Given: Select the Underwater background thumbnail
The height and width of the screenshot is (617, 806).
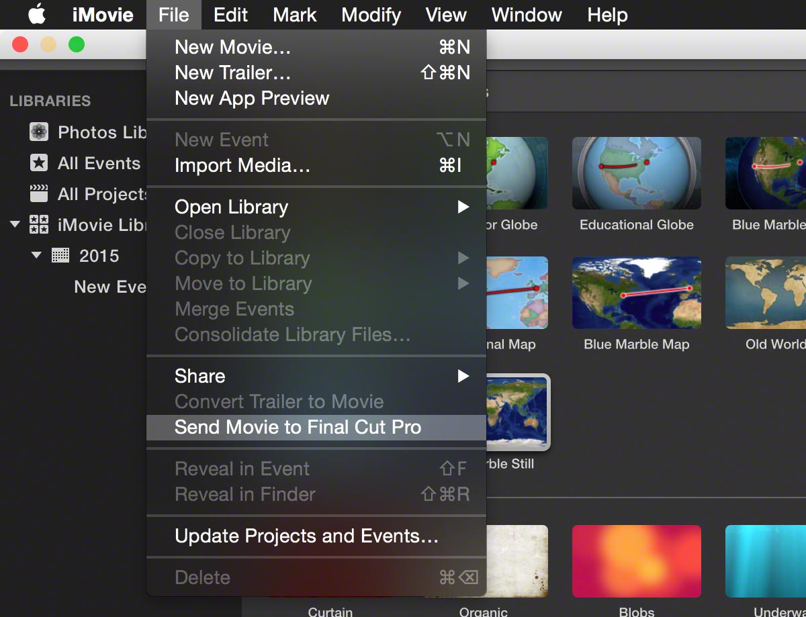Looking at the screenshot, I should pos(766,561).
